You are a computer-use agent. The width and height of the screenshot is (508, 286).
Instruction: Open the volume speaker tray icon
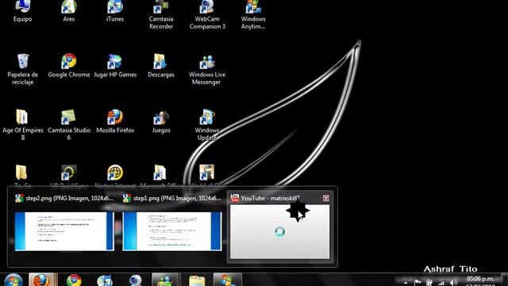(x=453, y=283)
